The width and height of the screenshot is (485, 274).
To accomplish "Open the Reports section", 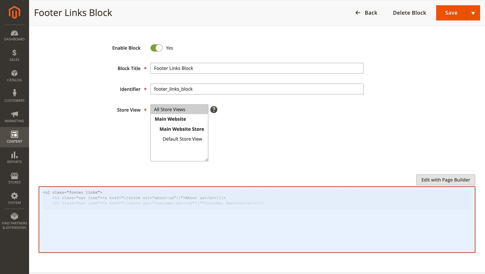I will pyautogui.click(x=14, y=158).
